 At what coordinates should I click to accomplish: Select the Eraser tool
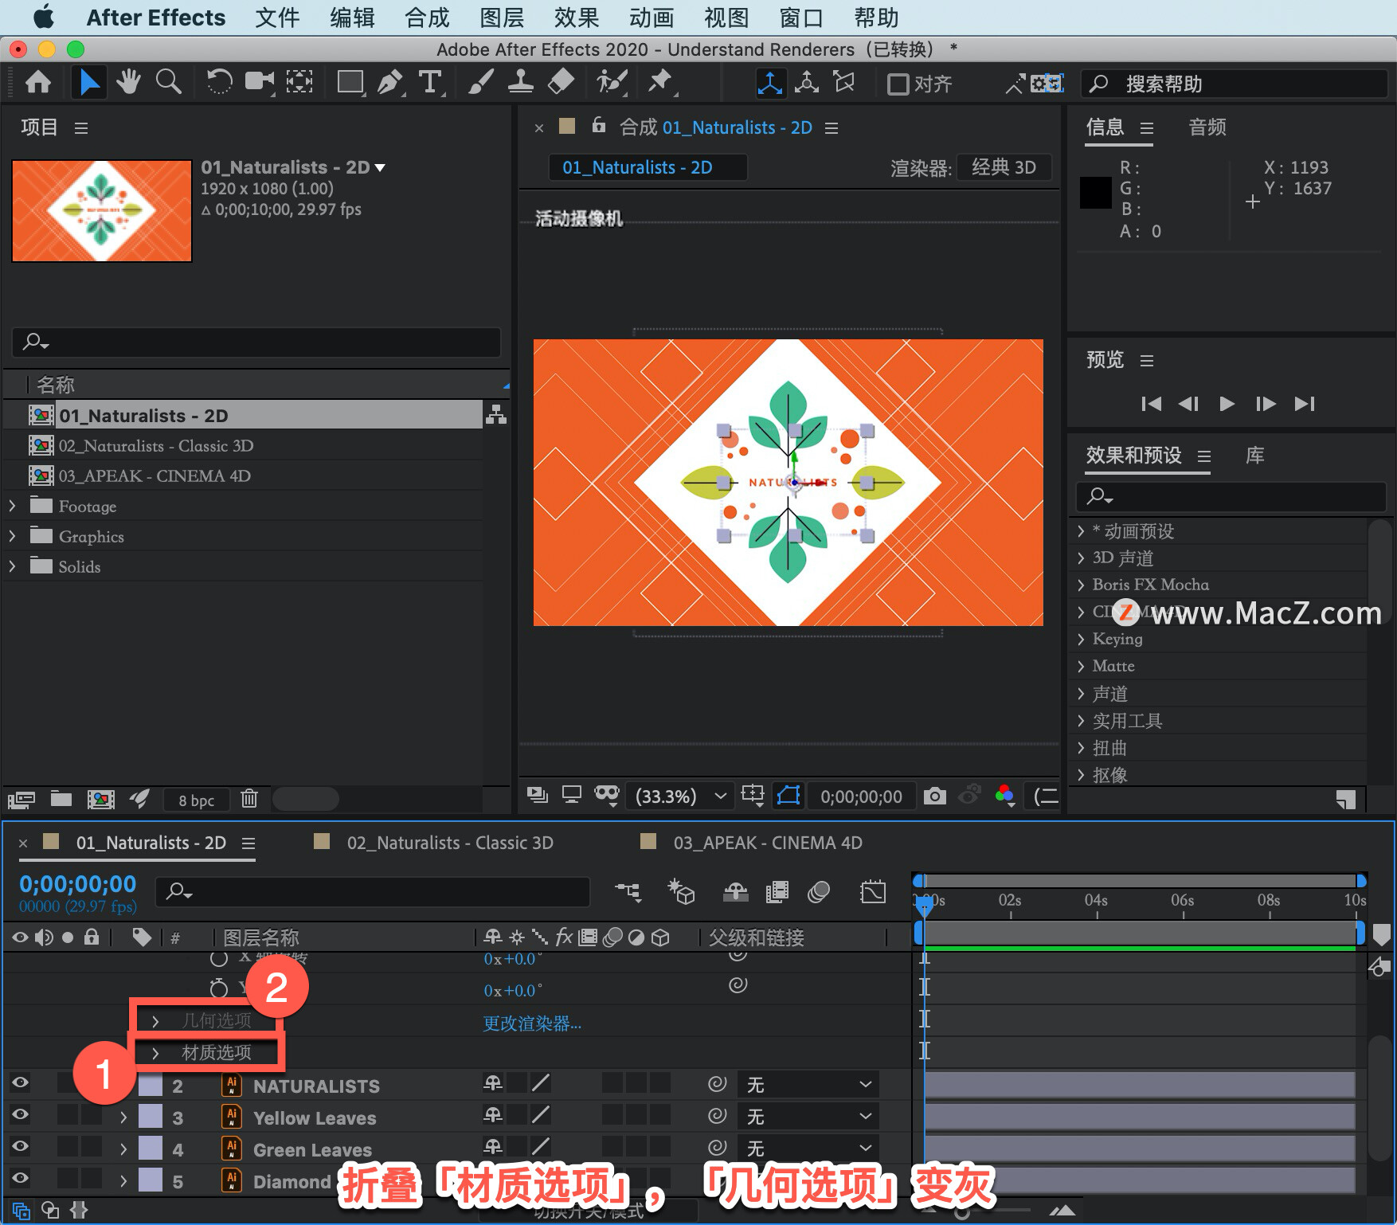pyautogui.click(x=561, y=82)
